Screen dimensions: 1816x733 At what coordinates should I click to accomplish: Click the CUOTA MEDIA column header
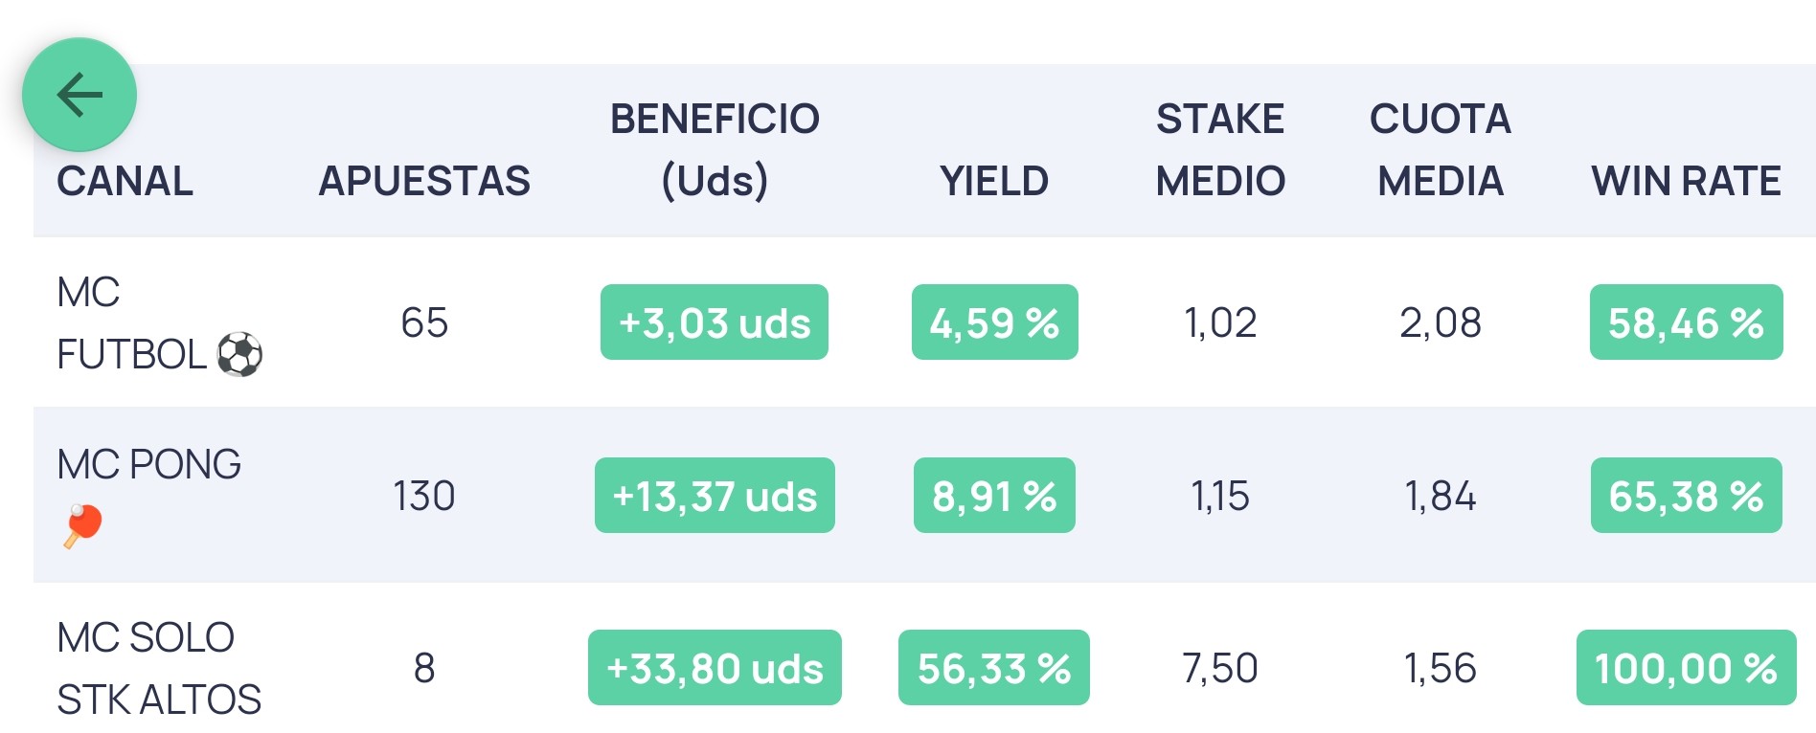click(1441, 150)
